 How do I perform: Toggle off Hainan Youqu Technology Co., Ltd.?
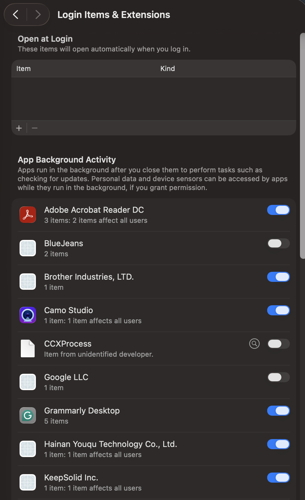279,444
